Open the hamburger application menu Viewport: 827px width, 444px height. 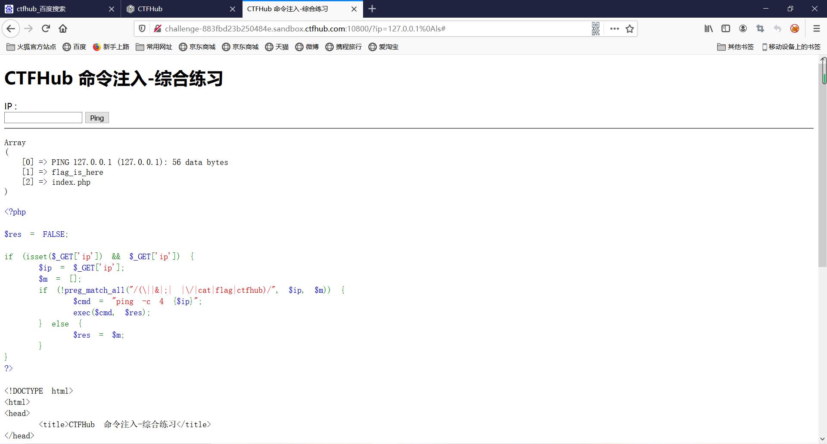tap(817, 28)
